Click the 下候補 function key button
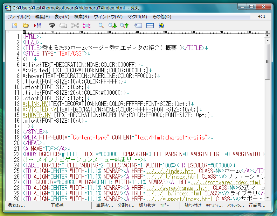The width and height of the screenshot is (277, 216). tap(57, 206)
